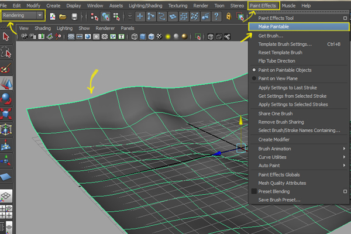
Task: Toggle X-Ray display icon
Action: (211, 36)
